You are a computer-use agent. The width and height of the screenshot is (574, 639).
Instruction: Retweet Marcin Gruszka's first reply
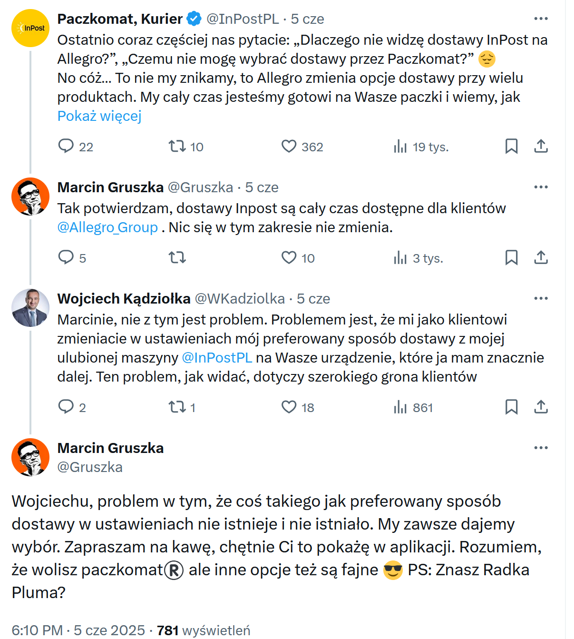177,257
